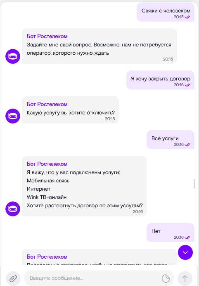199x286 pixels.
Task: Click the read checkmarks on 'Все услуги' message
Action: coord(187,145)
